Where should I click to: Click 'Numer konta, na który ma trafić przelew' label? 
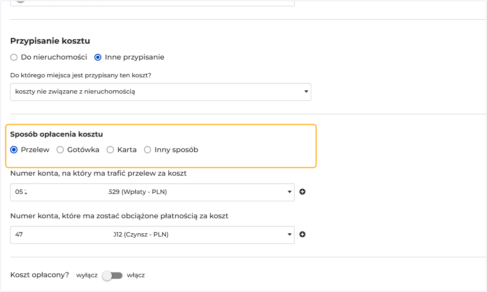tap(98, 173)
